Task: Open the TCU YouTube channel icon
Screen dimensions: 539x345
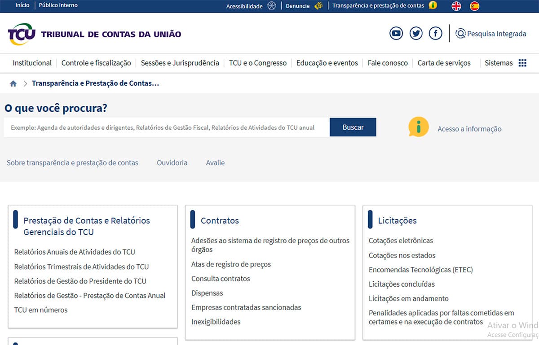Action: point(396,33)
